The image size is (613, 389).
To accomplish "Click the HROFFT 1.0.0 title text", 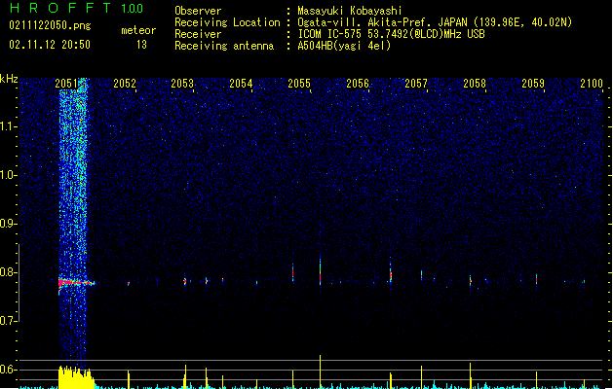I will [77, 8].
